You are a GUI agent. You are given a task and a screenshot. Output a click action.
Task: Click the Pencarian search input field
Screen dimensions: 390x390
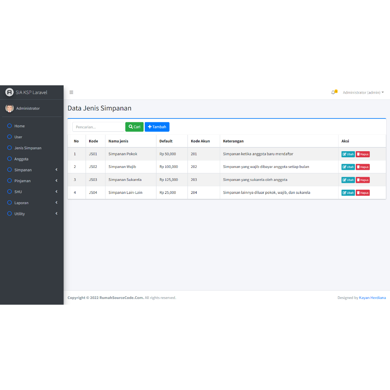point(98,127)
